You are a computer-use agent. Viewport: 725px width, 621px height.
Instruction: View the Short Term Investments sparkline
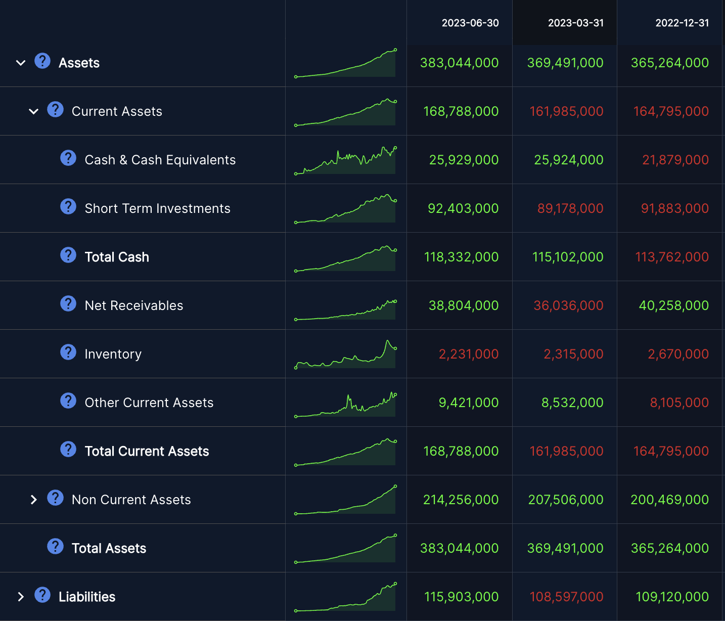345,209
